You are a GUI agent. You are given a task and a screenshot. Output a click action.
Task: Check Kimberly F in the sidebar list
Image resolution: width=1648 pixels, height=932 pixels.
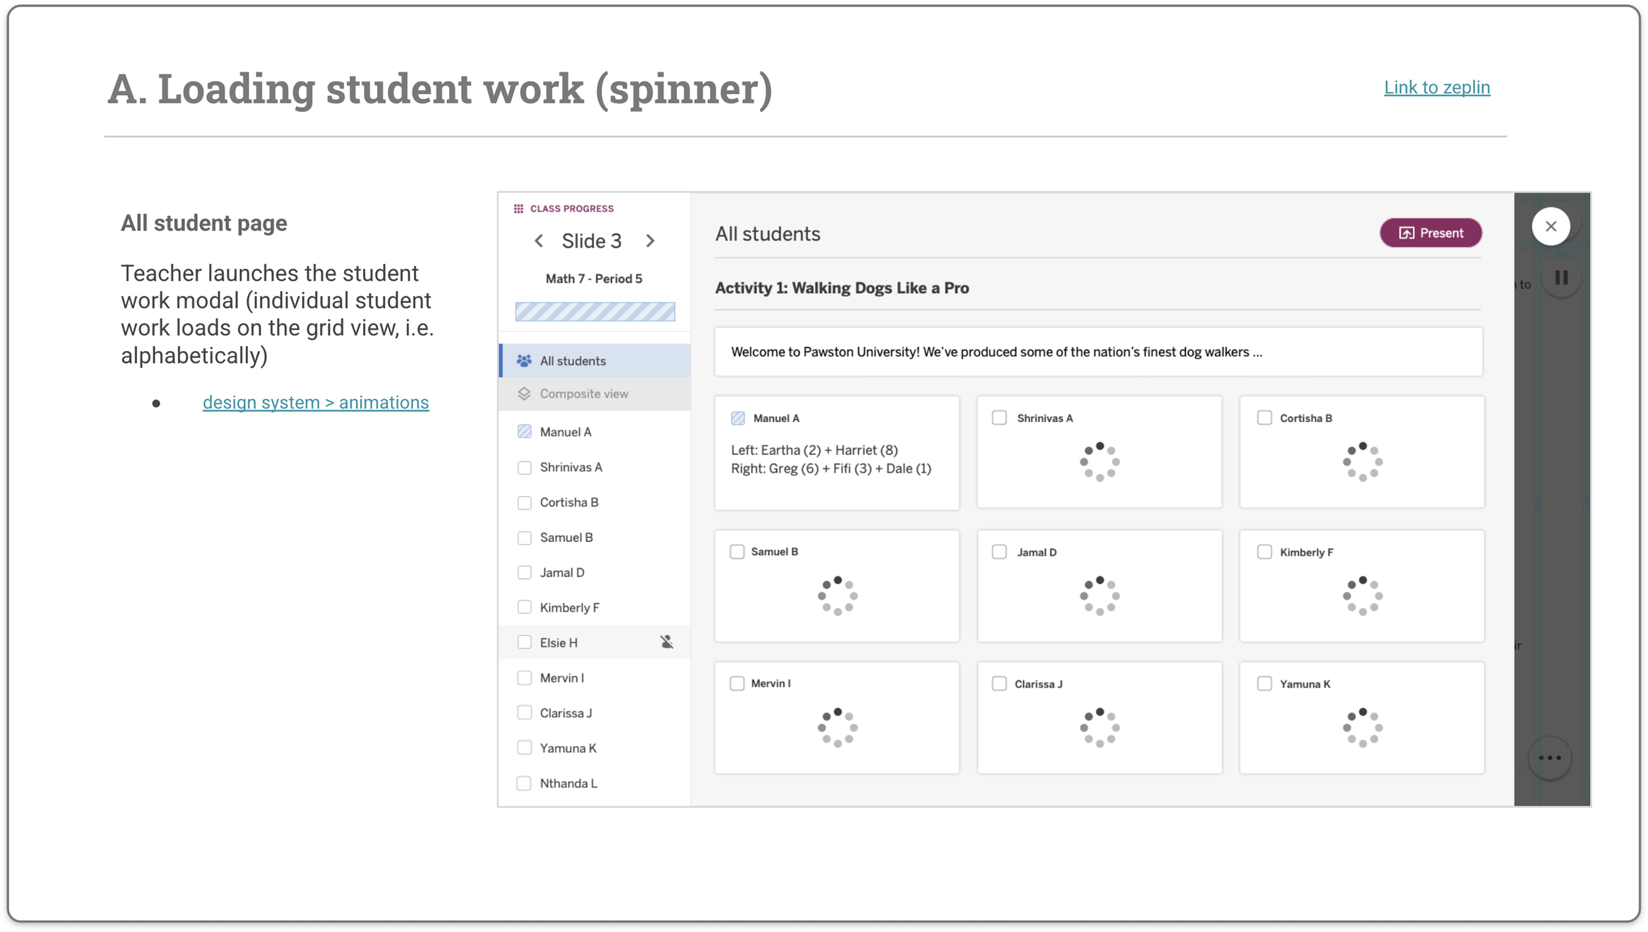(x=525, y=608)
